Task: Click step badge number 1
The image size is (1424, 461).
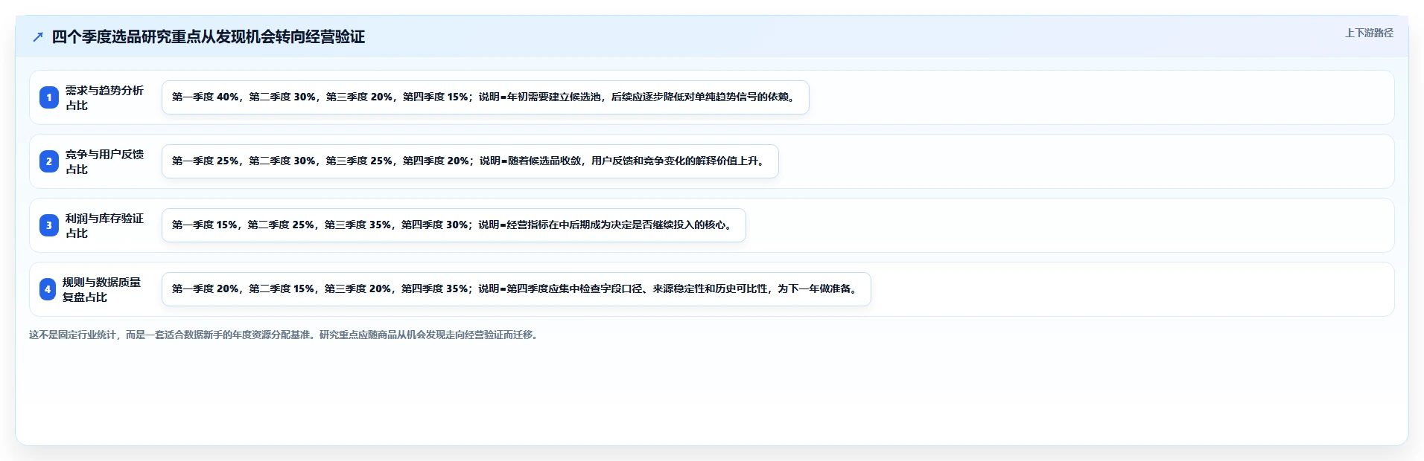Action: (49, 97)
